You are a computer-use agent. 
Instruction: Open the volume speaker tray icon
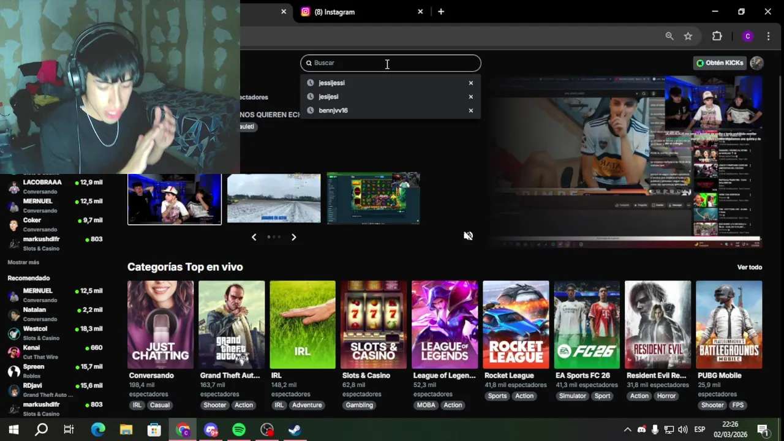683,430
